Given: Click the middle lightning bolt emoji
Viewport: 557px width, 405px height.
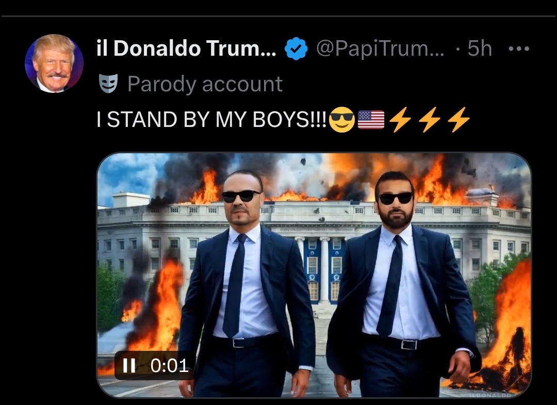Looking at the screenshot, I should [430, 119].
